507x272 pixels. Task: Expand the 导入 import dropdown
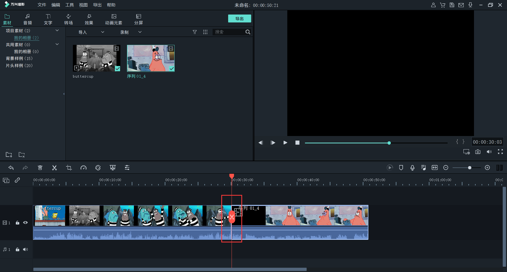(102, 32)
